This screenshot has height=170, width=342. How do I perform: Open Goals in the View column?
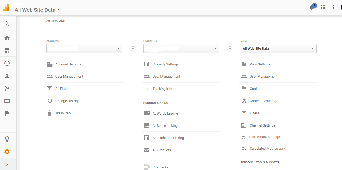coord(254,89)
